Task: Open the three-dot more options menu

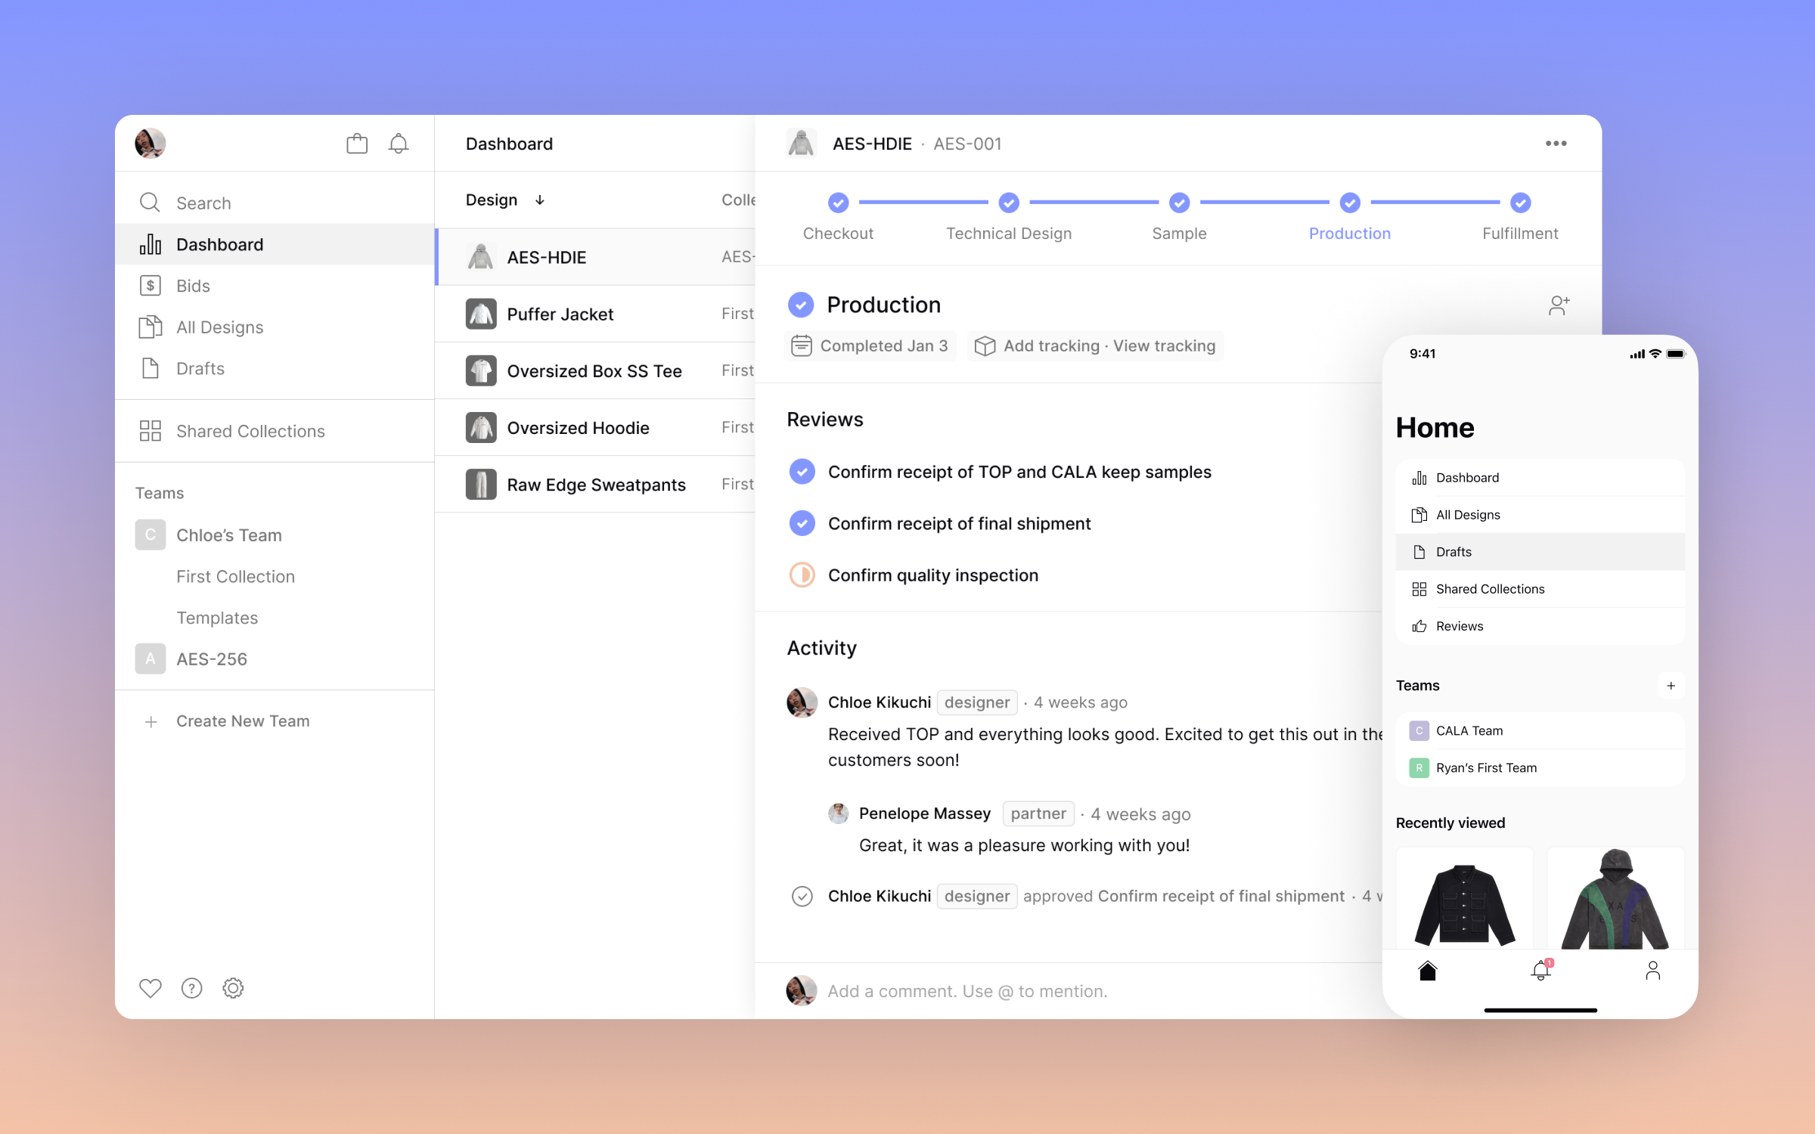Action: tap(1556, 144)
